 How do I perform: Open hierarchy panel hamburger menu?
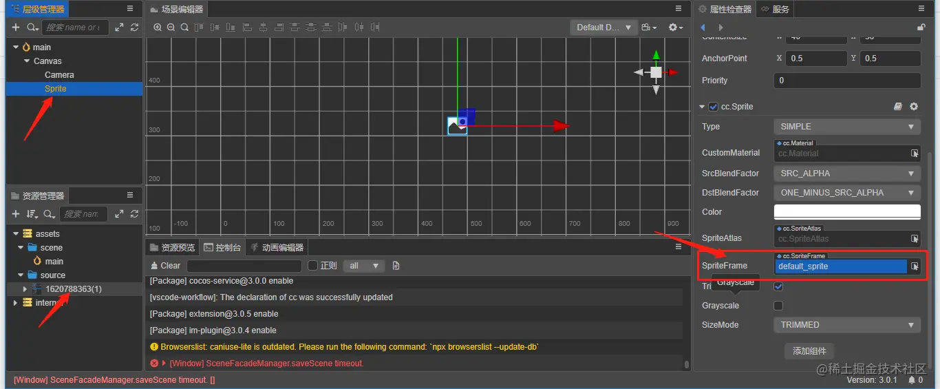[130, 8]
